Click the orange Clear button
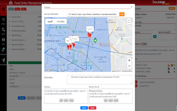The width and height of the screenshot is (177, 111). tap(122, 14)
